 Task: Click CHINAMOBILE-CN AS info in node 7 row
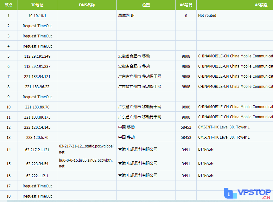235,76
